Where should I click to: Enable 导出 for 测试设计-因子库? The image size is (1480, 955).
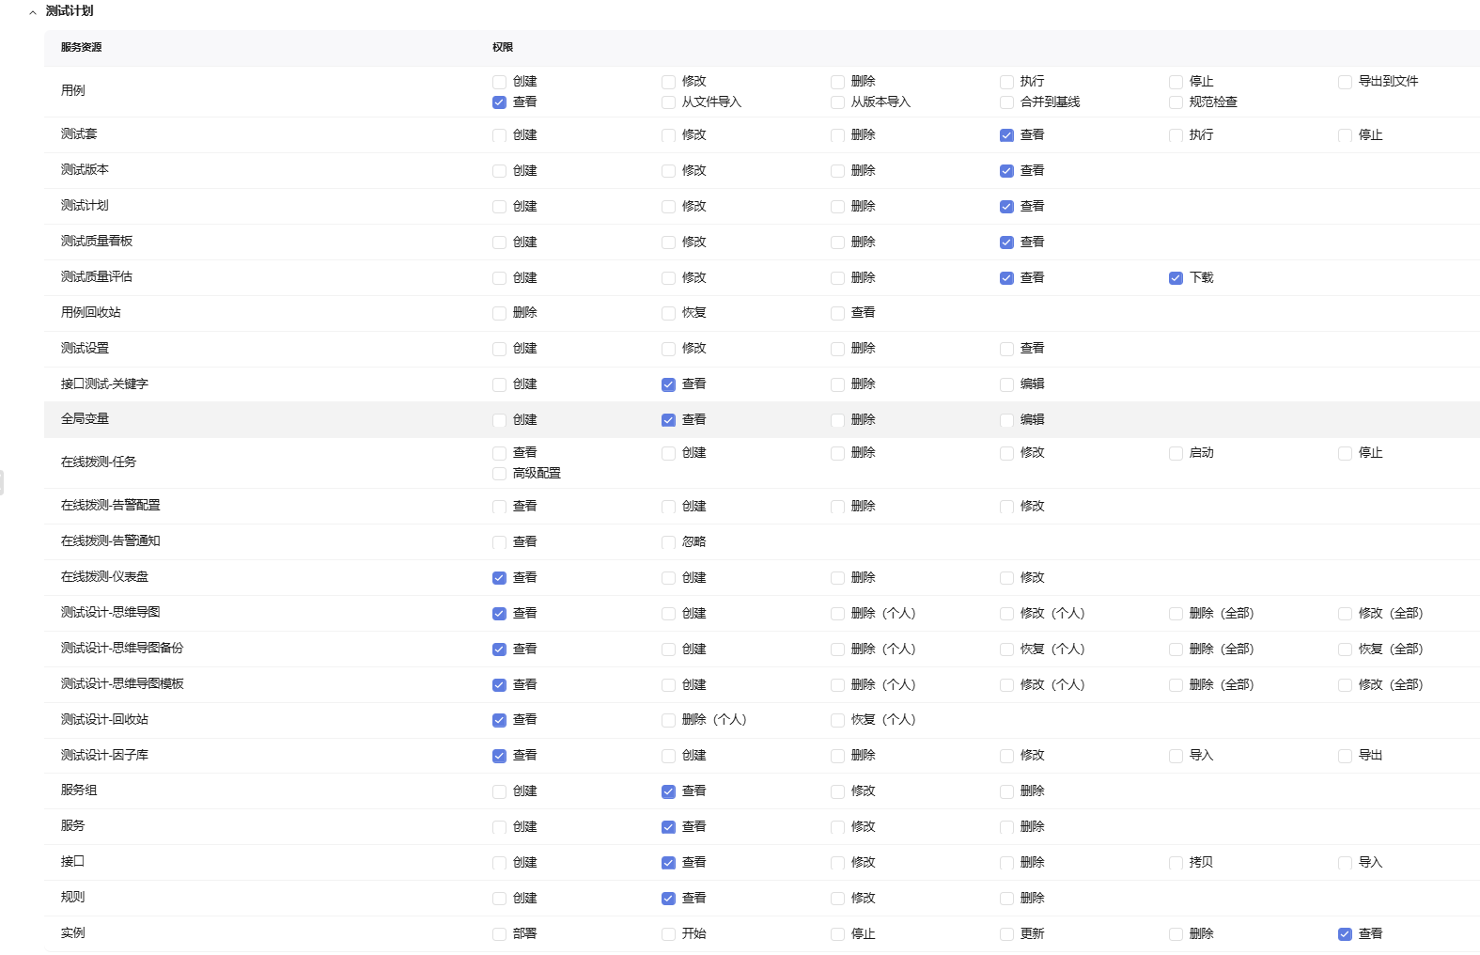point(1345,756)
